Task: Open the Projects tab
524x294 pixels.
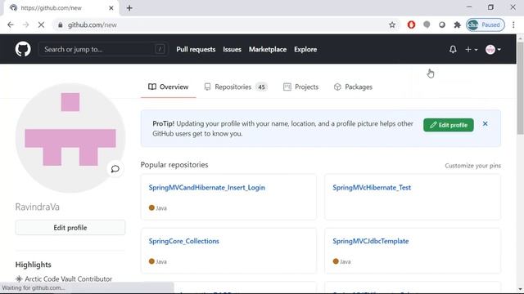Action: point(300,87)
